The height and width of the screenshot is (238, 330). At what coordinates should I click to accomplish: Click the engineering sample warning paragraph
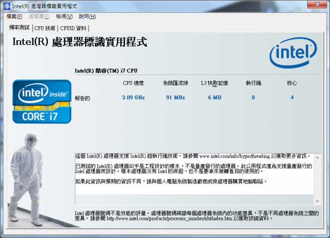pos(194,169)
